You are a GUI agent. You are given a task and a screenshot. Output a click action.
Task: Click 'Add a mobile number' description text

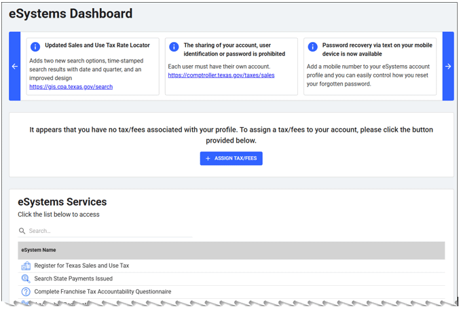(x=368, y=75)
